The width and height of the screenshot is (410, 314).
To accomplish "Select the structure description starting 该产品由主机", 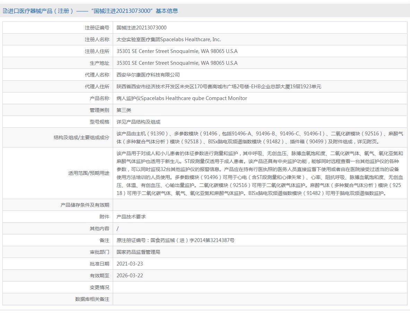I will [x=260, y=137].
